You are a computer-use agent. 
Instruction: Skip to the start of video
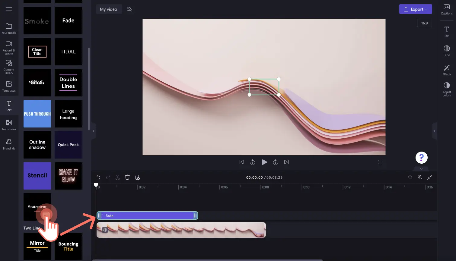[242, 162]
